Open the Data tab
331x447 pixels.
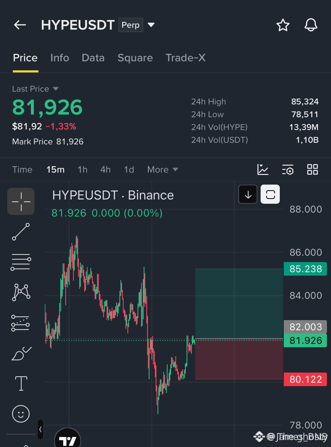pos(93,58)
